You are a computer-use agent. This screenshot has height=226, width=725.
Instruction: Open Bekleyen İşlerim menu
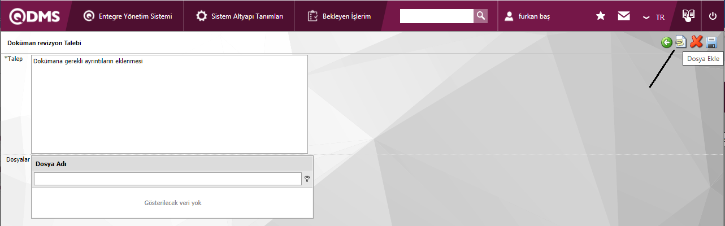[339, 16]
